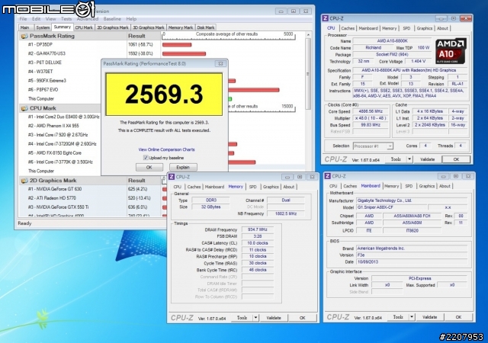The image size is (488, 343).
Task: Open About tab in the CPU-Z CPU window
Action: click(x=442, y=28)
